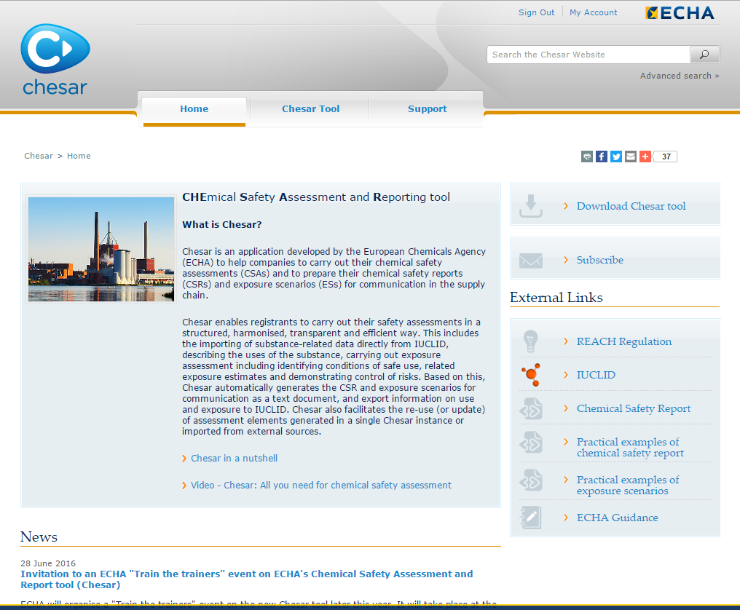Share page on Facebook
This screenshot has width=740, height=610.
tap(602, 157)
